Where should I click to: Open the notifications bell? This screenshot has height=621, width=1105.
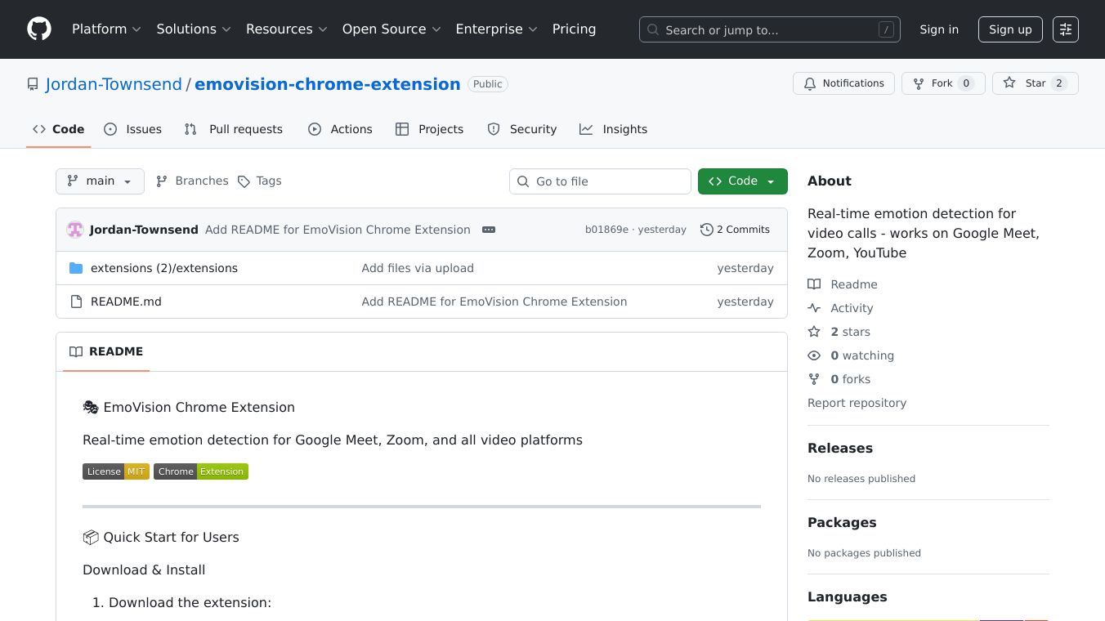[x=810, y=83]
